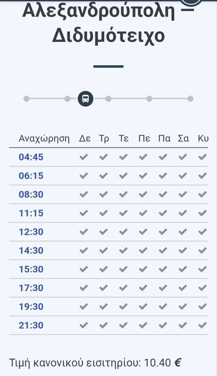
Task: Select the first stop dot on the route line
Action: [27, 99]
